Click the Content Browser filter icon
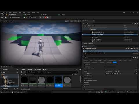 coord(22,74)
